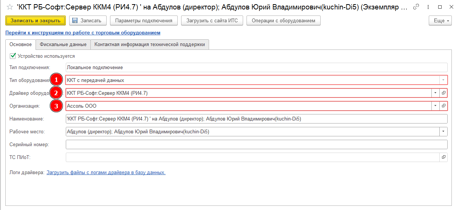This screenshot has width=459, height=210.
Task: Copy link to this form icon
Action: [x=416, y=7]
